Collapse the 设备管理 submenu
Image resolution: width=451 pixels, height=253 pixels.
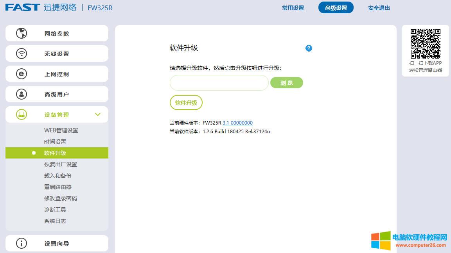pos(98,114)
